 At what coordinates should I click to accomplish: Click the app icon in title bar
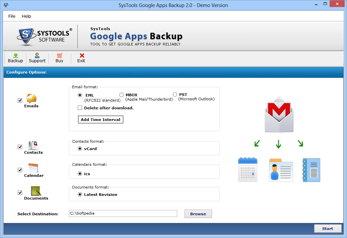pos(6,5)
